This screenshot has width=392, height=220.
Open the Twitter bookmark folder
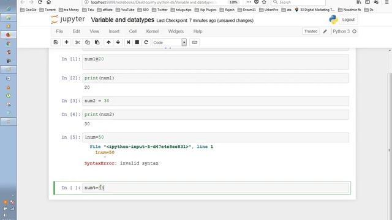[x=159, y=10]
